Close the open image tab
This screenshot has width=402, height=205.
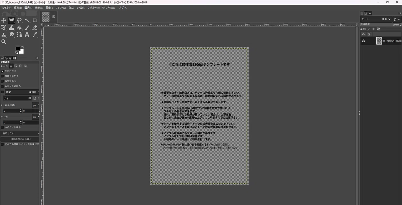pyautogui.click(x=54, y=16)
